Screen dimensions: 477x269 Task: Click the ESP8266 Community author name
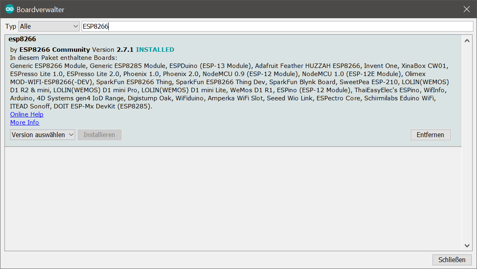tap(55, 50)
